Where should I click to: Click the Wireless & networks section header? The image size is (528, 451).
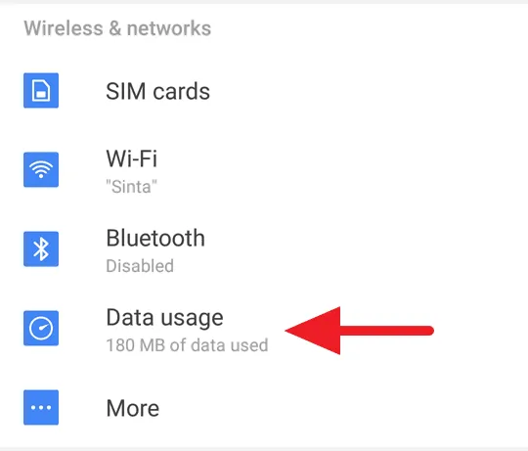coord(117,28)
